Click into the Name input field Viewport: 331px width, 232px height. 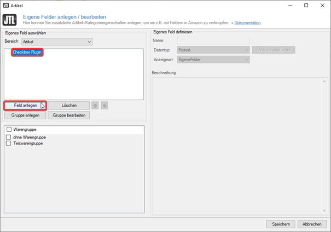tap(213, 40)
